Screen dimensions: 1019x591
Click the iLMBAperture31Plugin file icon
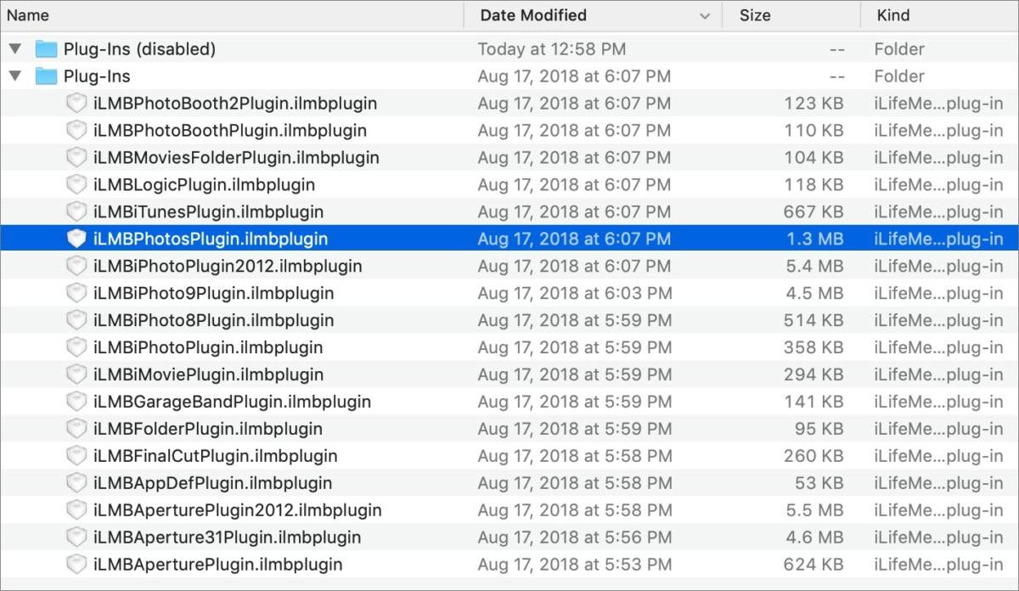pos(77,538)
